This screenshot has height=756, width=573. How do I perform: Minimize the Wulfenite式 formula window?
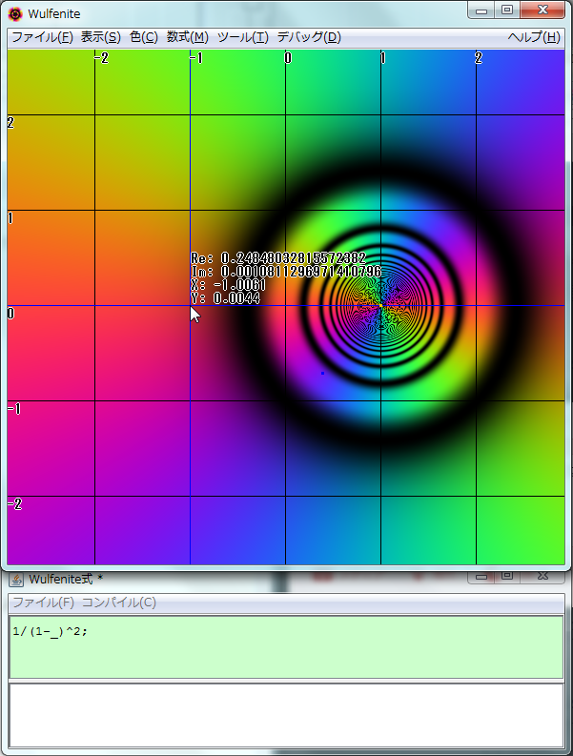point(484,575)
